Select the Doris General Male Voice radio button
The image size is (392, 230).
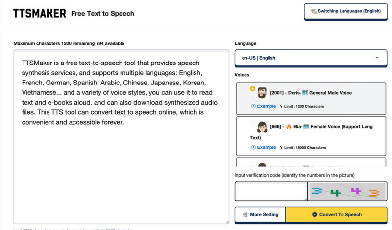(252, 89)
